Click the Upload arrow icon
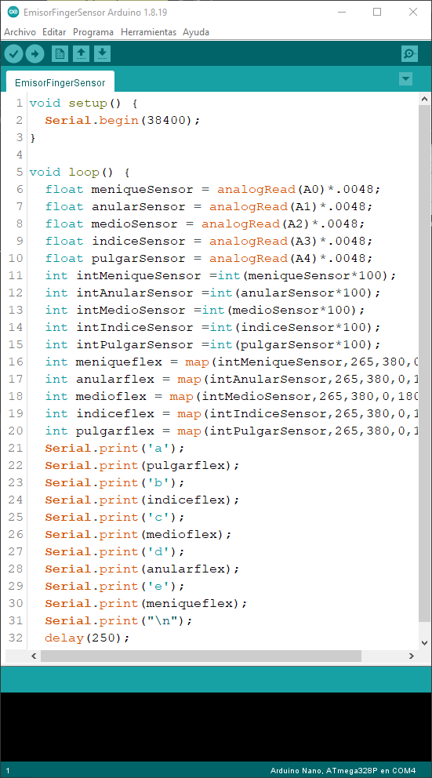 (34, 53)
